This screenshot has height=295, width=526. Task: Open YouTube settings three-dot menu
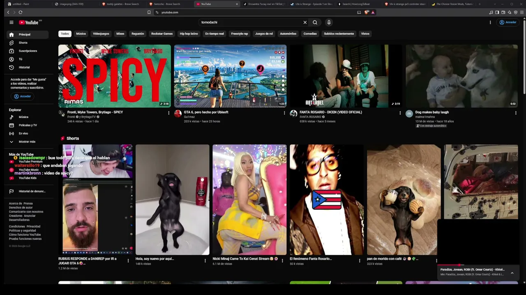pos(490,23)
